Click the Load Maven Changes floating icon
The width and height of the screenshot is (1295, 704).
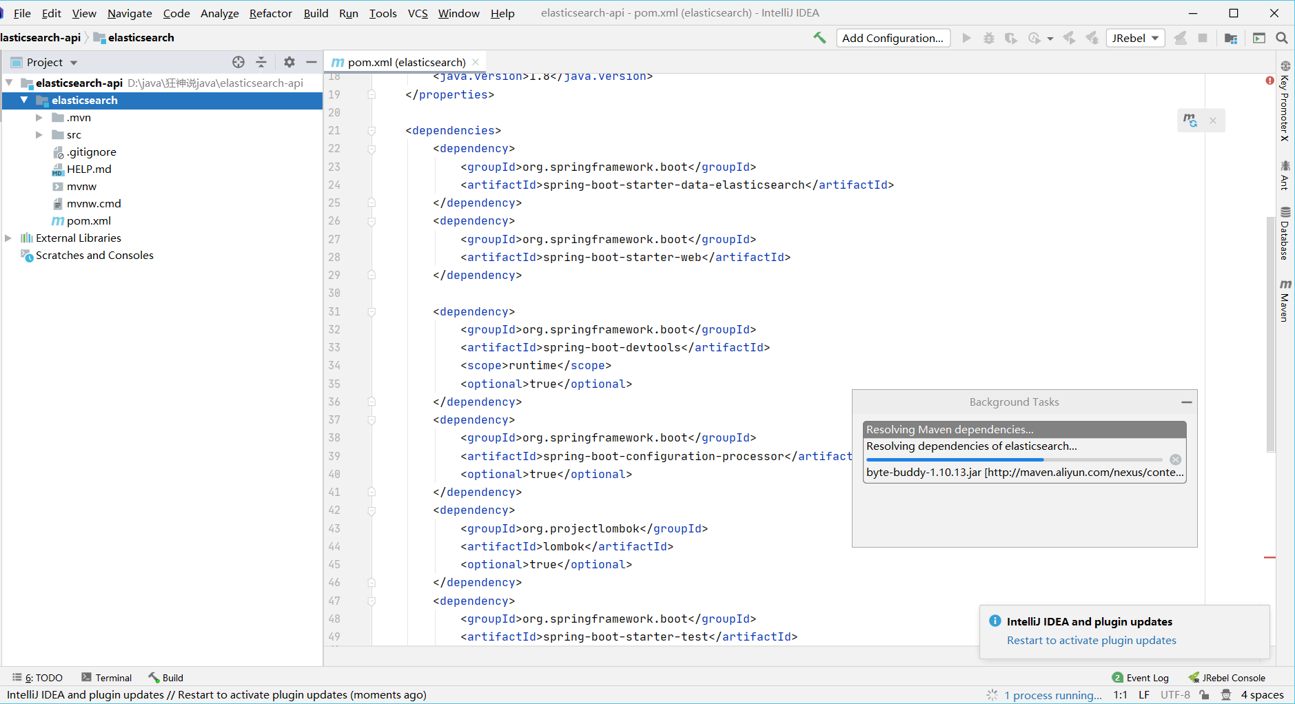coord(1190,121)
